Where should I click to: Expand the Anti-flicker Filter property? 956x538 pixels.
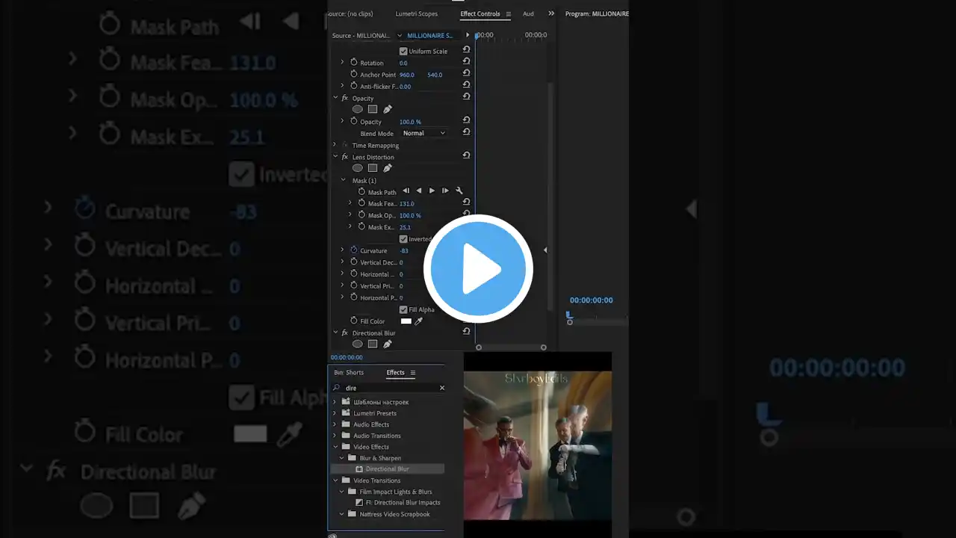point(343,86)
